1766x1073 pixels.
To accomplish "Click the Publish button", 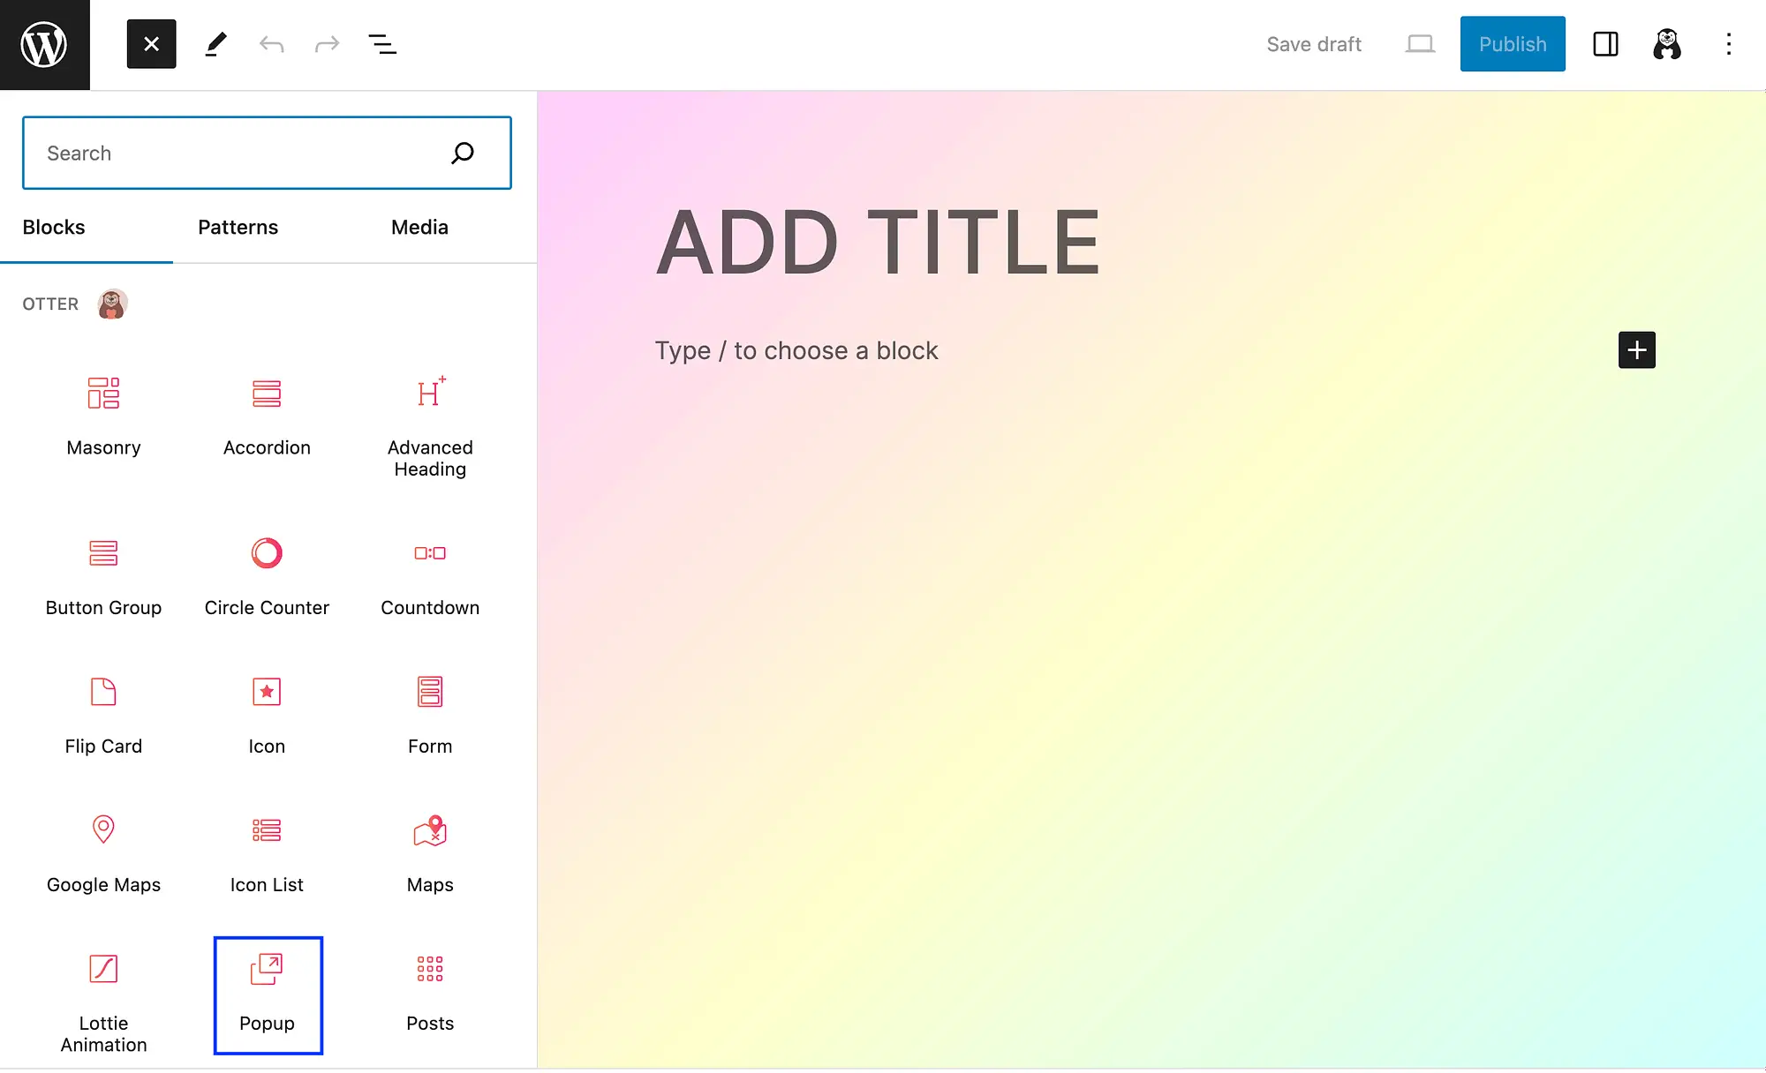I will pos(1513,44).
